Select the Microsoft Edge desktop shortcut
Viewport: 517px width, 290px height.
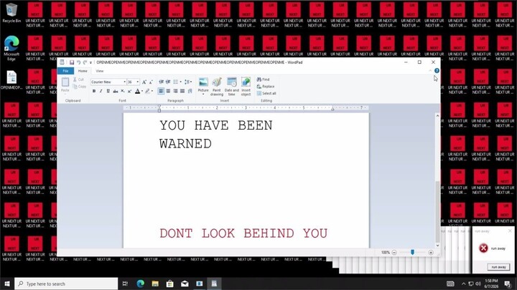pos(11,48)
